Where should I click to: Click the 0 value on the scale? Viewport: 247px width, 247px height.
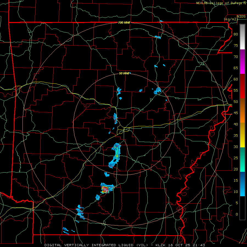237,214
